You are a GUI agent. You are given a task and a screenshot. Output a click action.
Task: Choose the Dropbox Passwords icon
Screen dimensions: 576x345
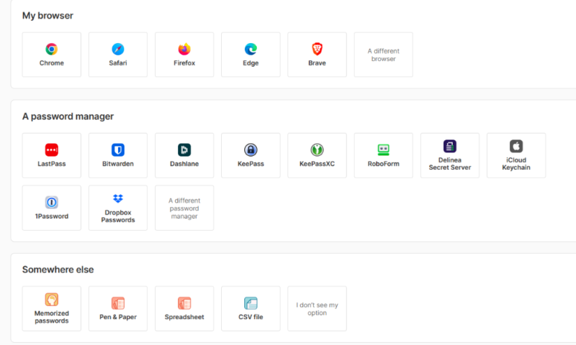click(118, 198)
